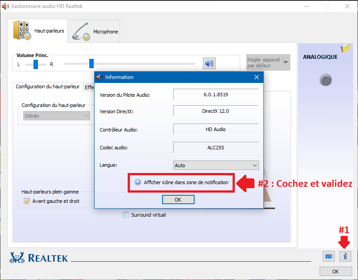Open the Langue Auto dropdown

click(x=216, y=165)
